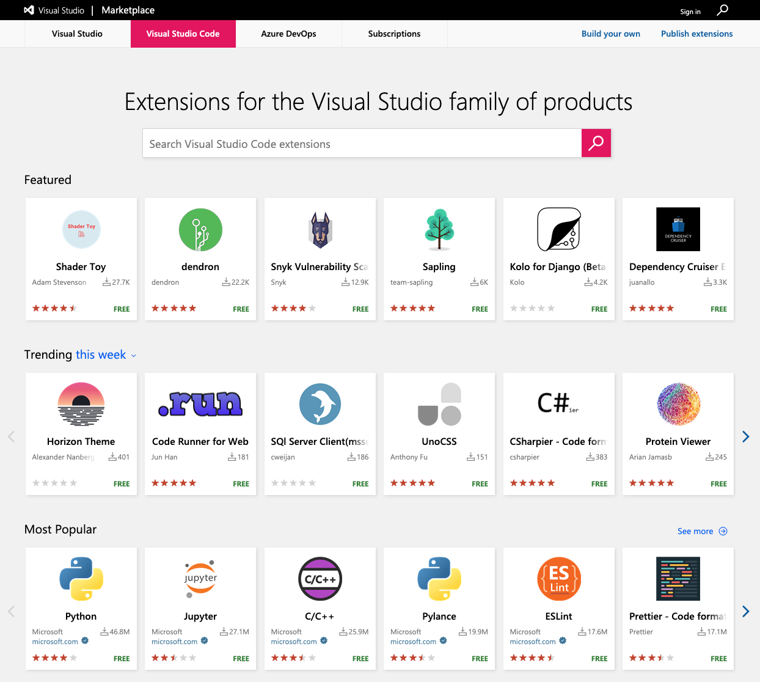Click the Snyk Vulnerability Scanner title

[320, 266]
